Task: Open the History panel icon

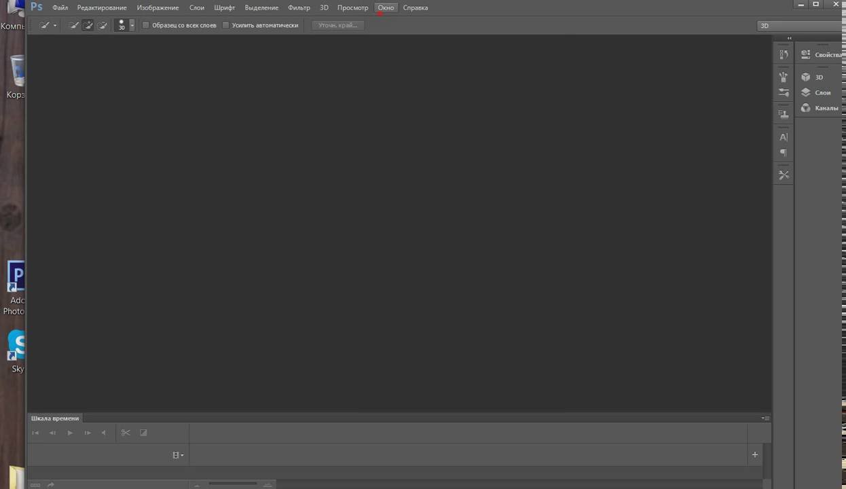Action: [x=784, y=54]
